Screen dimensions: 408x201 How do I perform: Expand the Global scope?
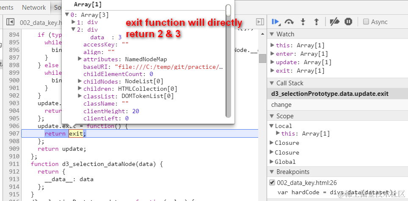(272, 162)
